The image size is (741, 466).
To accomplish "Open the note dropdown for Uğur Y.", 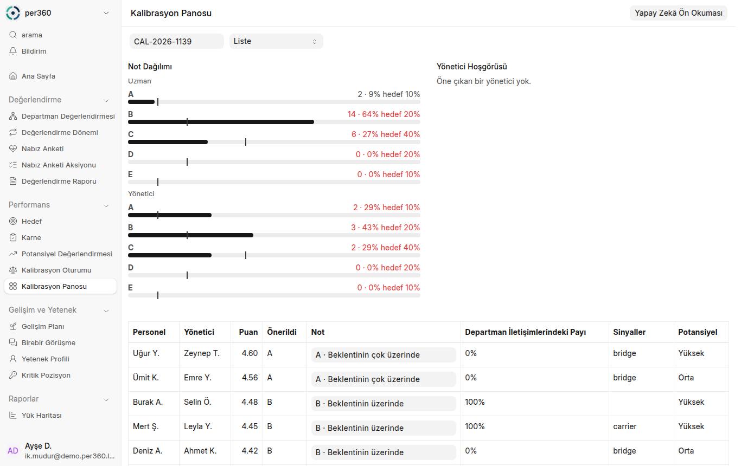I will pos(384,355).
